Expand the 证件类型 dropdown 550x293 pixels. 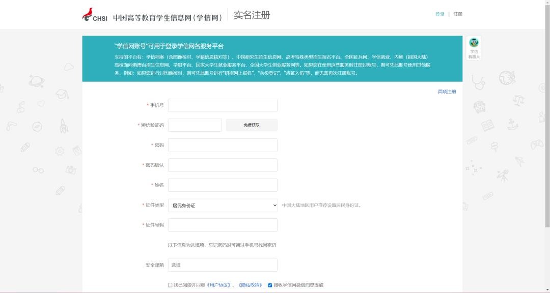(x=223, y=206)
